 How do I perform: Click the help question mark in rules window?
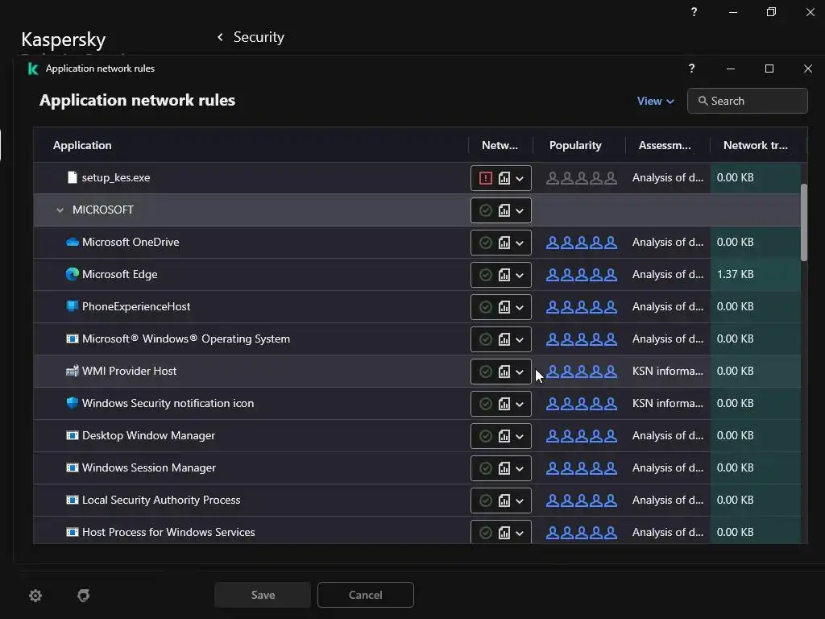(x=691, y=69)
